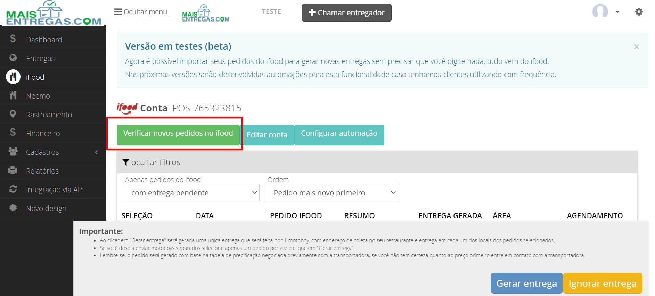Click the hamburger menu icon
Screen dimensions: 655x296
click(118, 11)
